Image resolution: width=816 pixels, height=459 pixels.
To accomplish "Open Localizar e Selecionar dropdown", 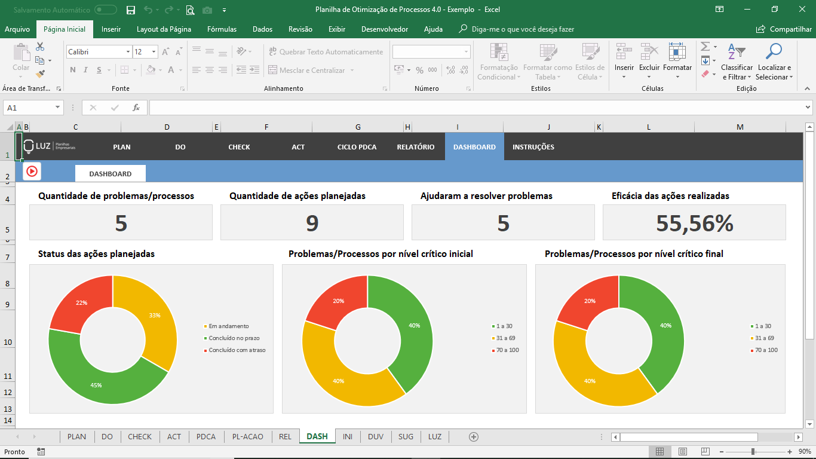I will 774,62.
